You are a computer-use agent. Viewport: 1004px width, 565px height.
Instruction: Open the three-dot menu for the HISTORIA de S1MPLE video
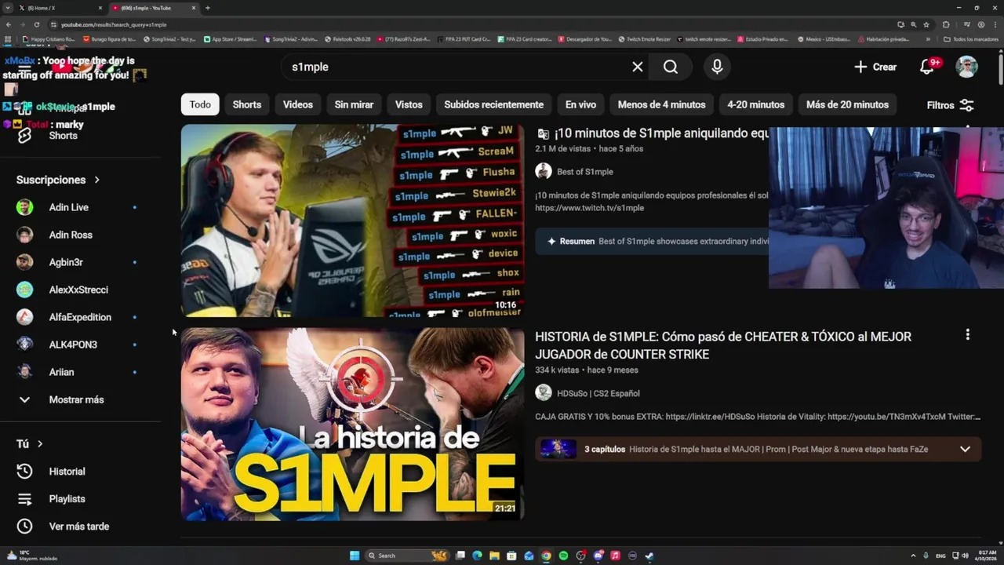point(967,335)
